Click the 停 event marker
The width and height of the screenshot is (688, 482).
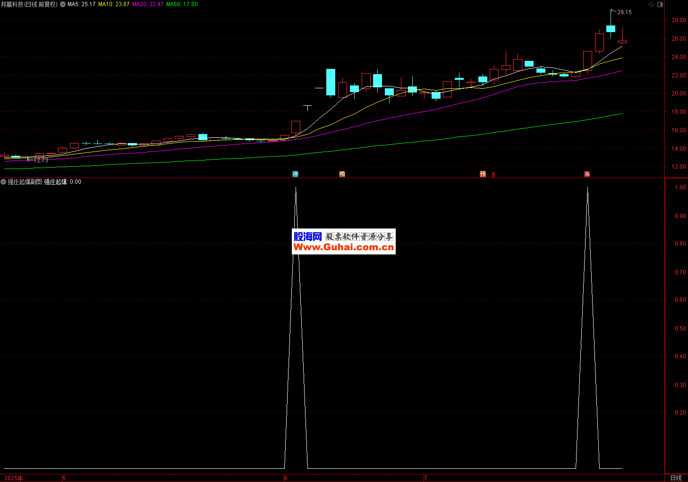[x=296, y=174]
